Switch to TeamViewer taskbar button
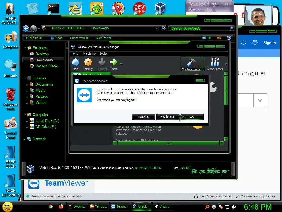This screenshot has height=212, width=282. pos(119,206)
